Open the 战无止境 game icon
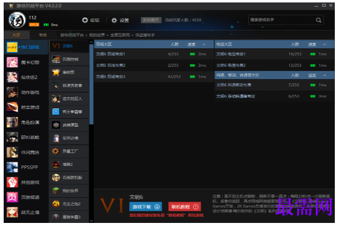Viewport: 344px width, 226px height. (x=12, y=213)
